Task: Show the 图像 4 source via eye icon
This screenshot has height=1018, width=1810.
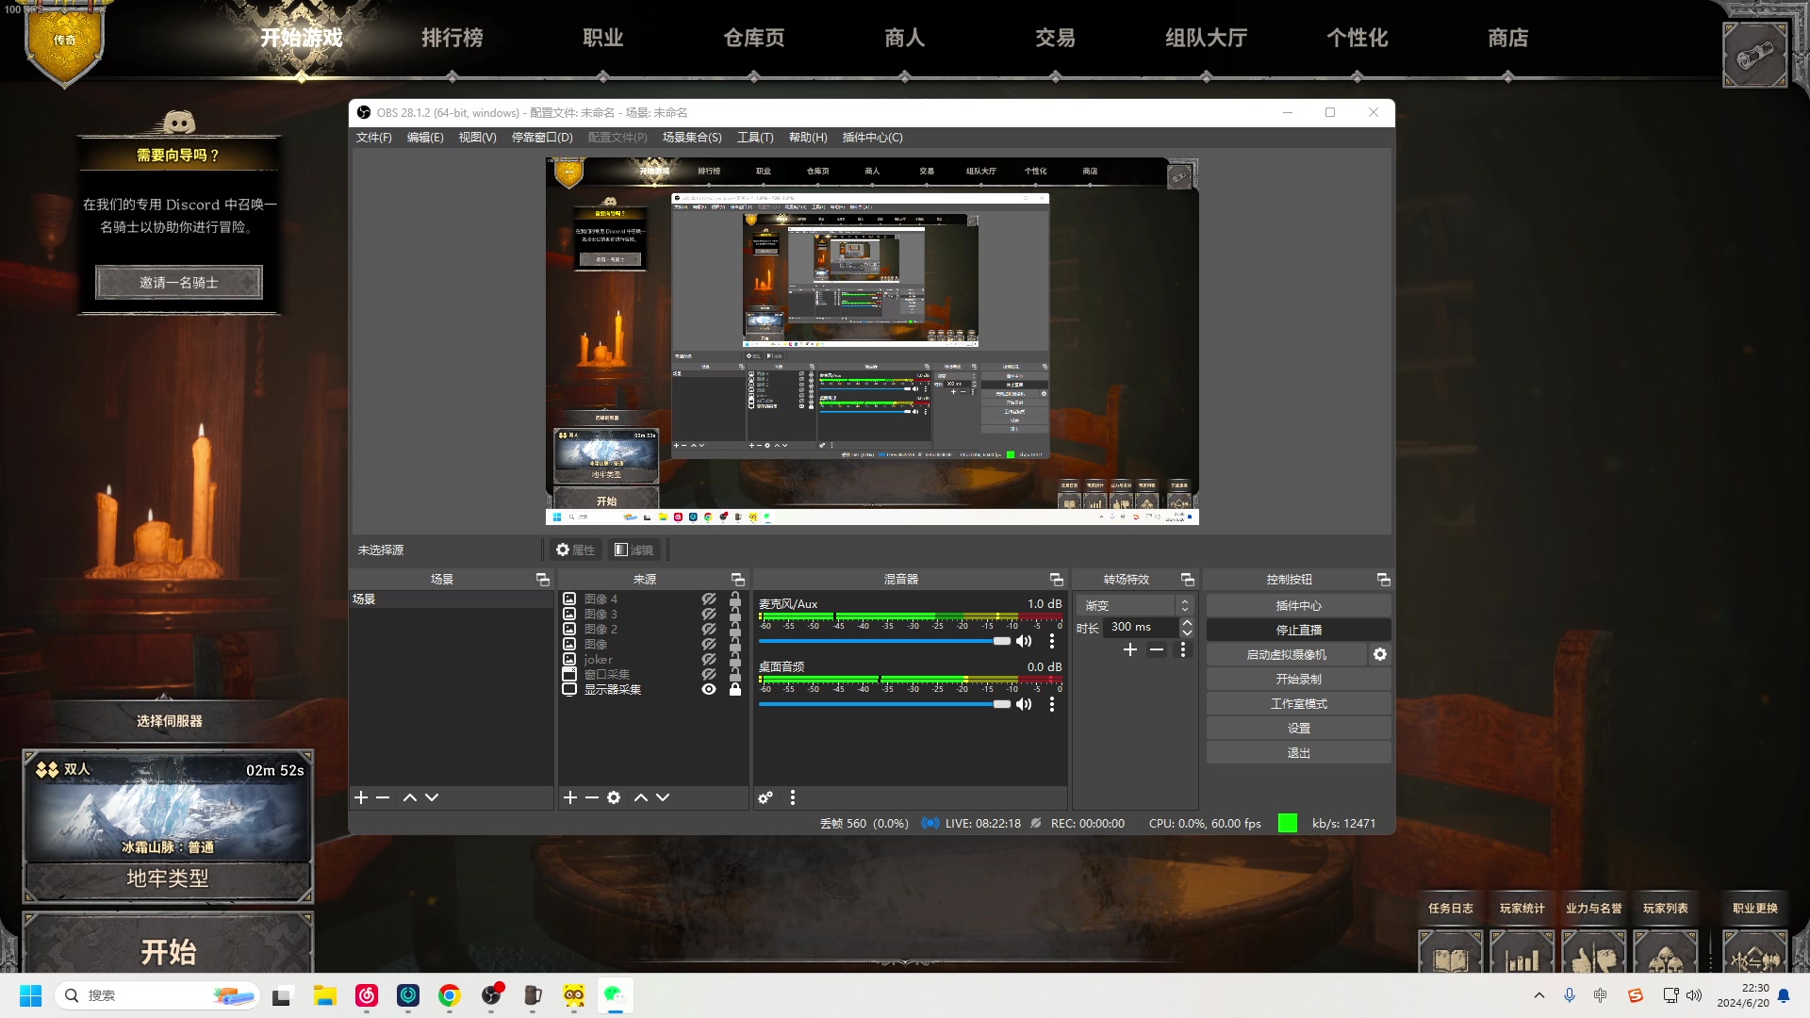Action: click(x=709, y=599)
